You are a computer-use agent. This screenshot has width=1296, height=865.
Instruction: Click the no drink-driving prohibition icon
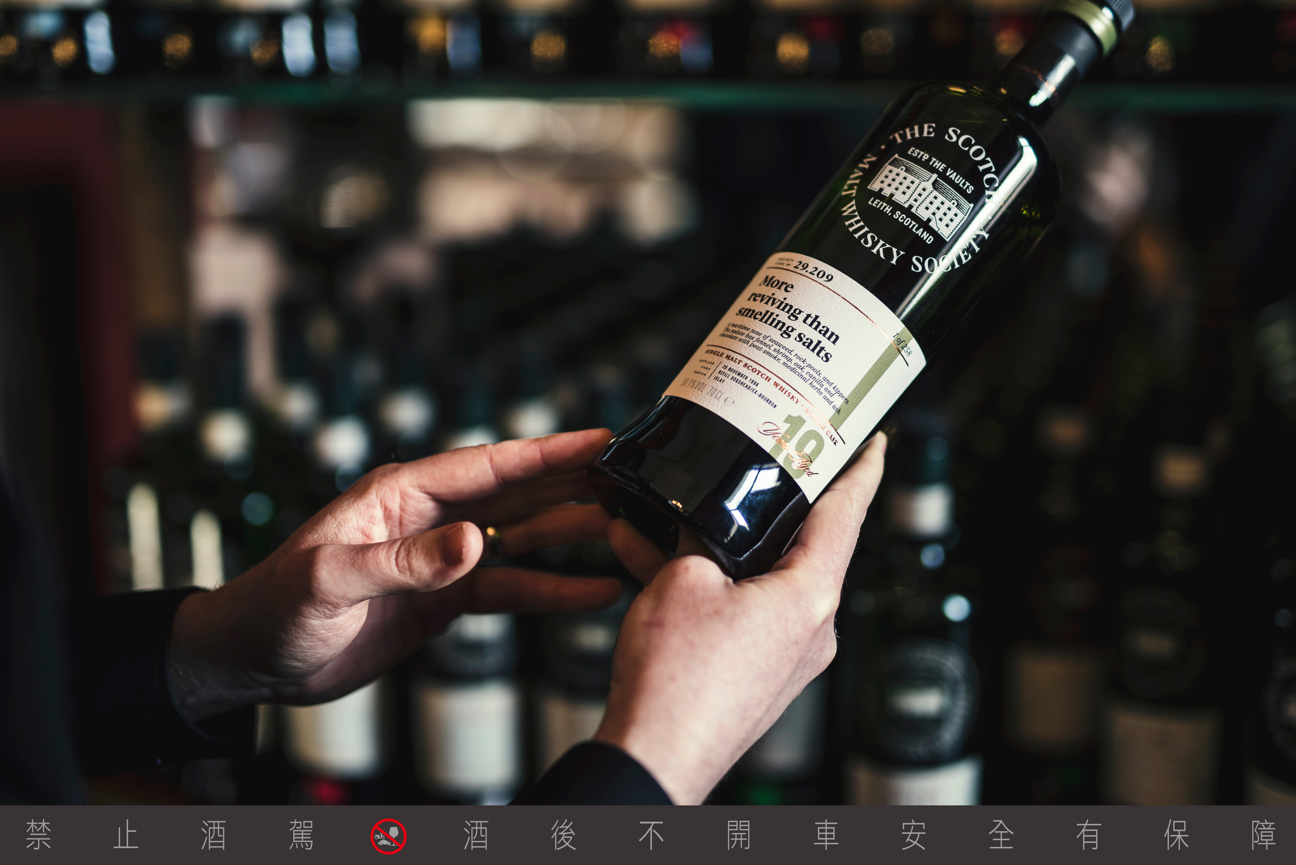pos(388,836)
